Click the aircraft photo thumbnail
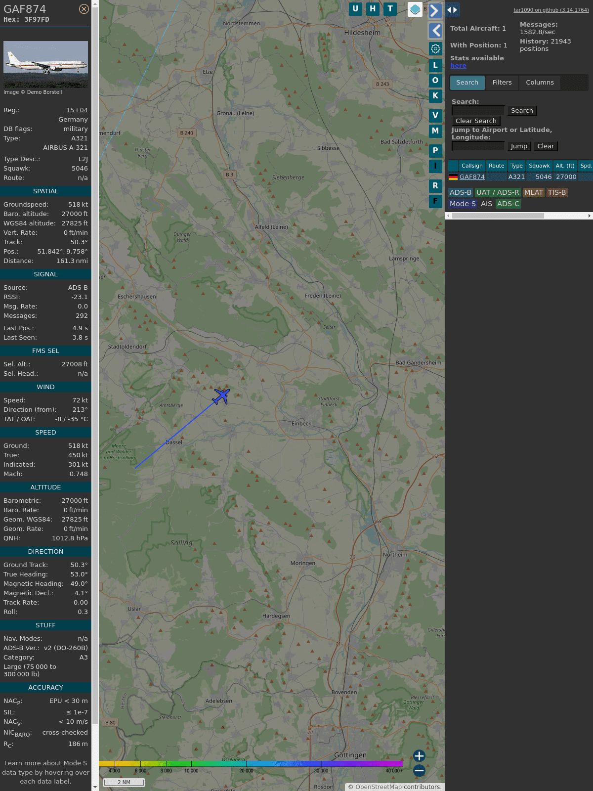593x791 pixels. point(45,64)
